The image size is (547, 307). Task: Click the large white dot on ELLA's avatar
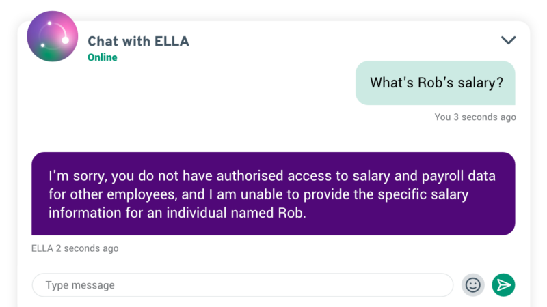65,40
